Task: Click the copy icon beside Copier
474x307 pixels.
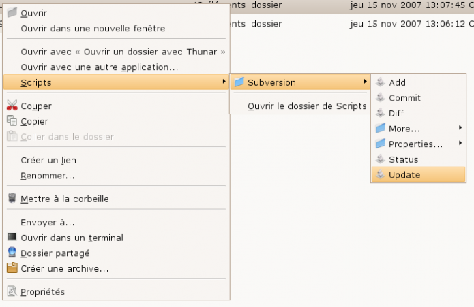Action: click(x=12, y=121)
